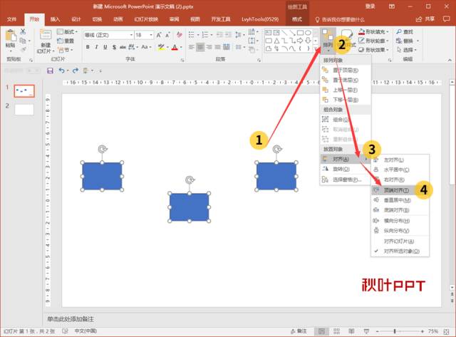Choose 垂直居中 (Align Middle) option
The height and width of the screenshot is (337, 456).
point(395,200)
